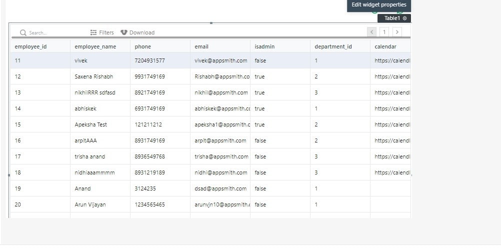Select the row with vivek@appsmith.com
The image size is (501, 249).
tap(210, 60)
